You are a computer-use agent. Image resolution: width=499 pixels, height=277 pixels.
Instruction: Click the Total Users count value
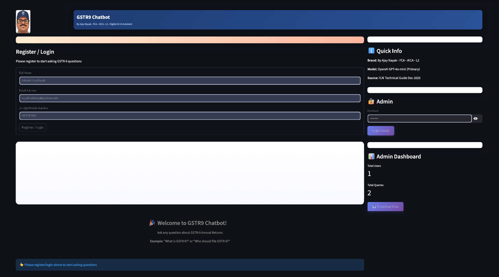(x=369, y=174)
